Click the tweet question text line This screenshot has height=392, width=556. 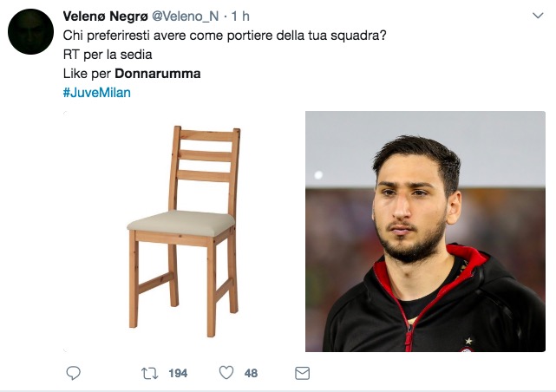click(x=225, y=36)
